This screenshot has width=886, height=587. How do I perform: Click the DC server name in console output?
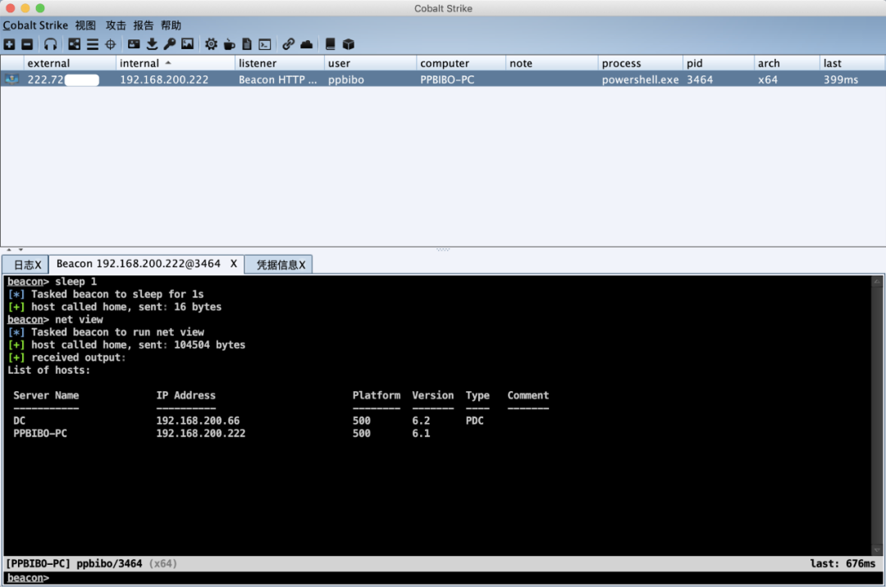[x=19, y=421]
